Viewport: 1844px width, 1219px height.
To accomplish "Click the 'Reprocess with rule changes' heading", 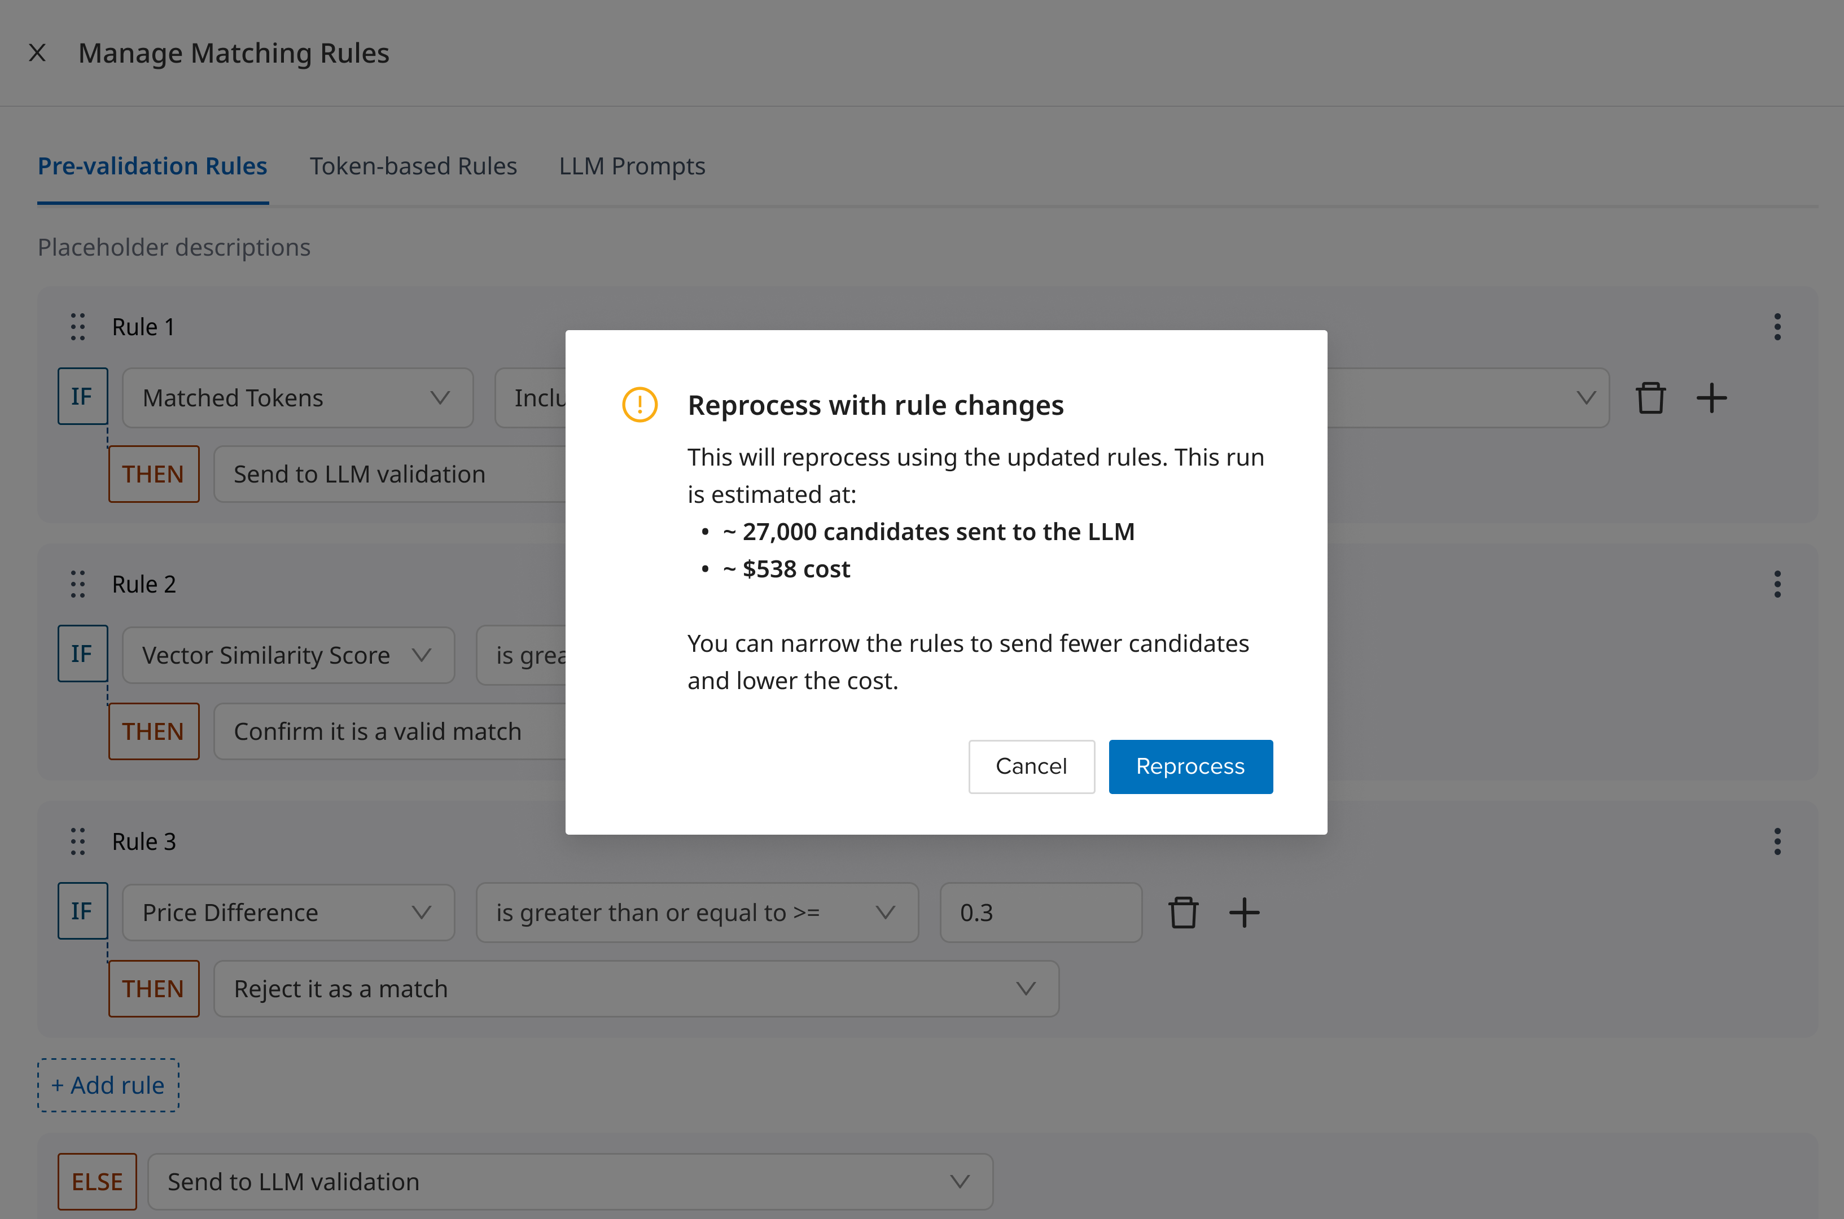I will [x=875, y=405].
